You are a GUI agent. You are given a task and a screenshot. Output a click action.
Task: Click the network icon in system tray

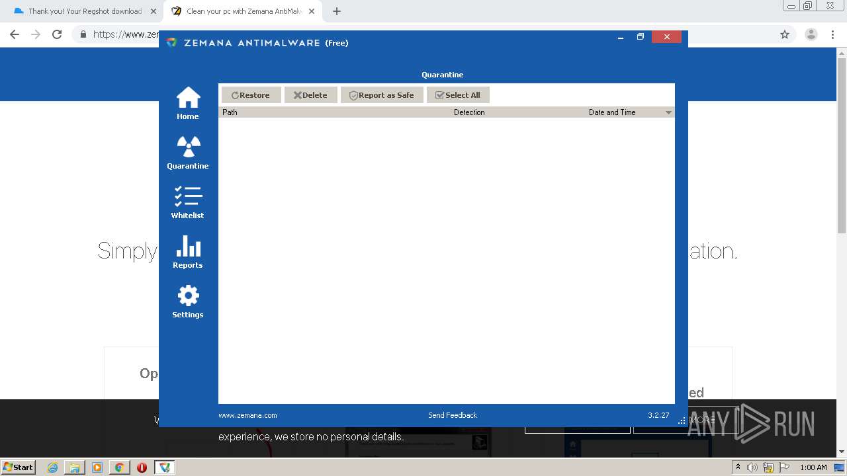coord(768,467)
